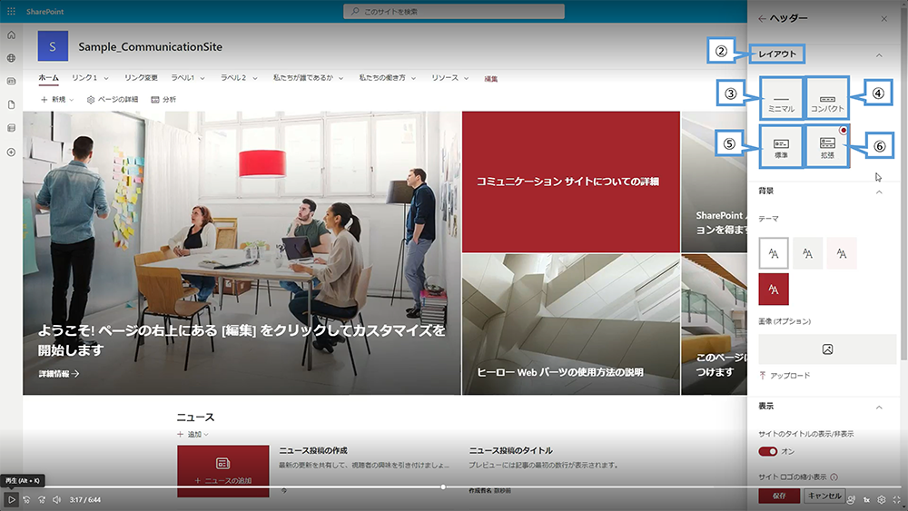Image resolution: width=908 pixels, height=511 pixels.
Task: Open the files page icon in left rail
Action: point(11,104)
